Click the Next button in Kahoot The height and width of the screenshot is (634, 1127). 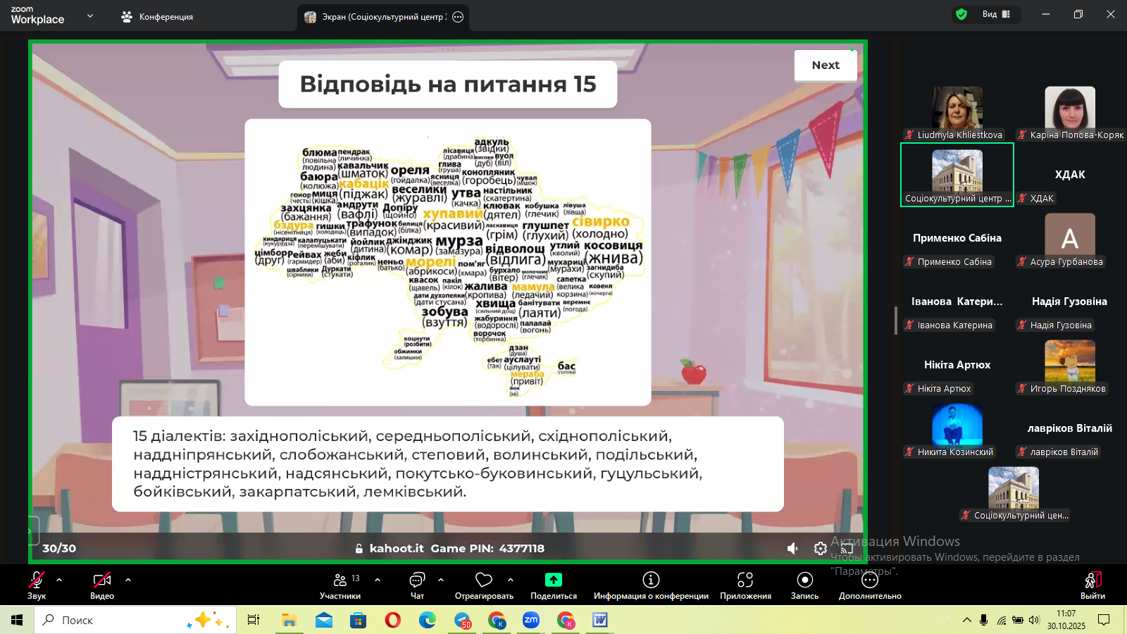coord(826,66)
